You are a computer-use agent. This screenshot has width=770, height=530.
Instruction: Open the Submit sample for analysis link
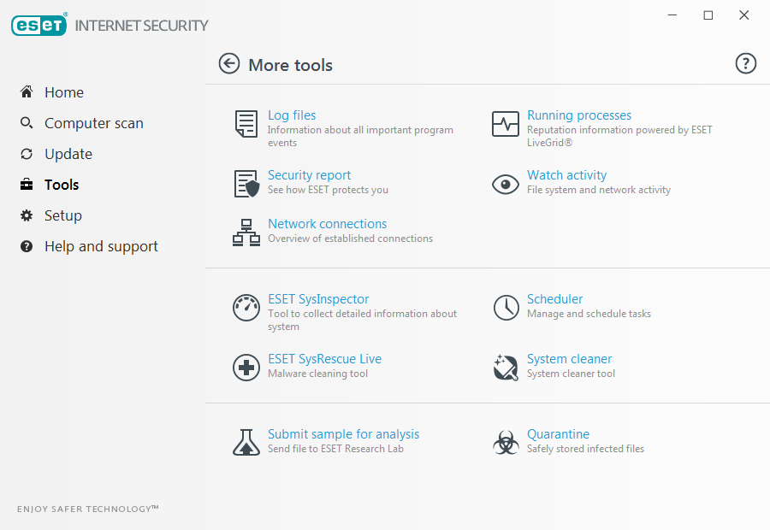[x=343, y=434]
